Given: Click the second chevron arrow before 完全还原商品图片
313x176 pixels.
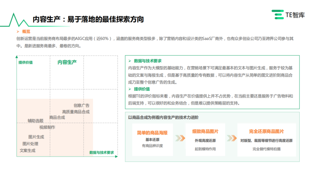Looking at the screenshot, I should [x=232, y=138].
